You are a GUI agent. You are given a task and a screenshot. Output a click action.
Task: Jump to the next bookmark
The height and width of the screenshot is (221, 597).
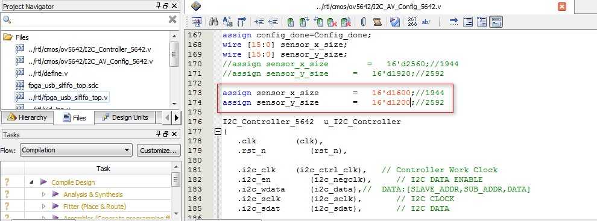304,22
